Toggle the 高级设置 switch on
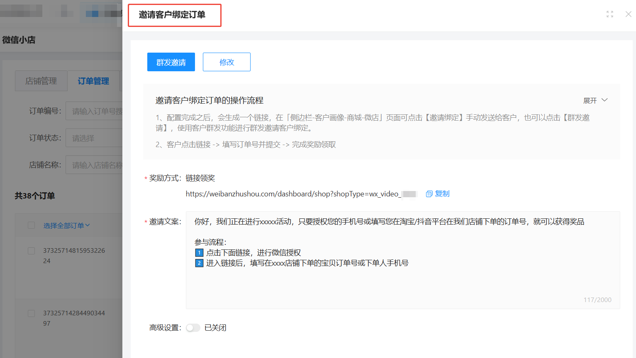The image size is (636, 358). tap(193, 328)
